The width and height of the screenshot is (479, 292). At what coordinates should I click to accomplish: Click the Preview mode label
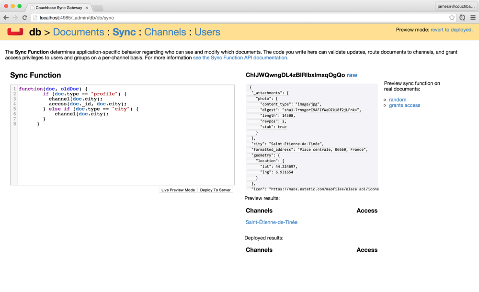pyautogui.click(x=412, y=30)
